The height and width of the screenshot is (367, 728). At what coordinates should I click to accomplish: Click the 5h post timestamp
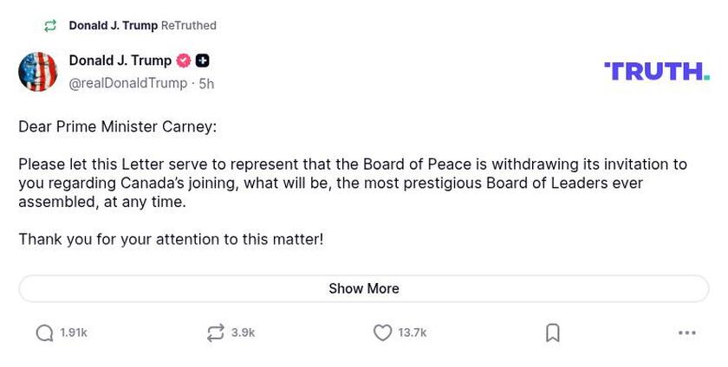pos(206,84)
